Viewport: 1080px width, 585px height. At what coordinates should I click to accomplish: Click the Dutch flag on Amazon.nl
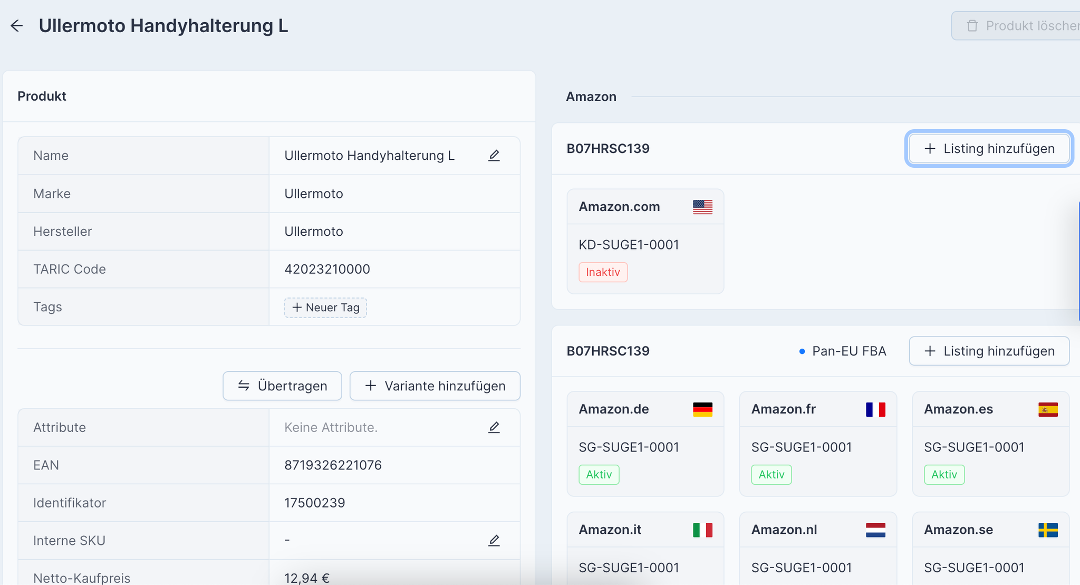pyautogui.click(x=875, y=530)
